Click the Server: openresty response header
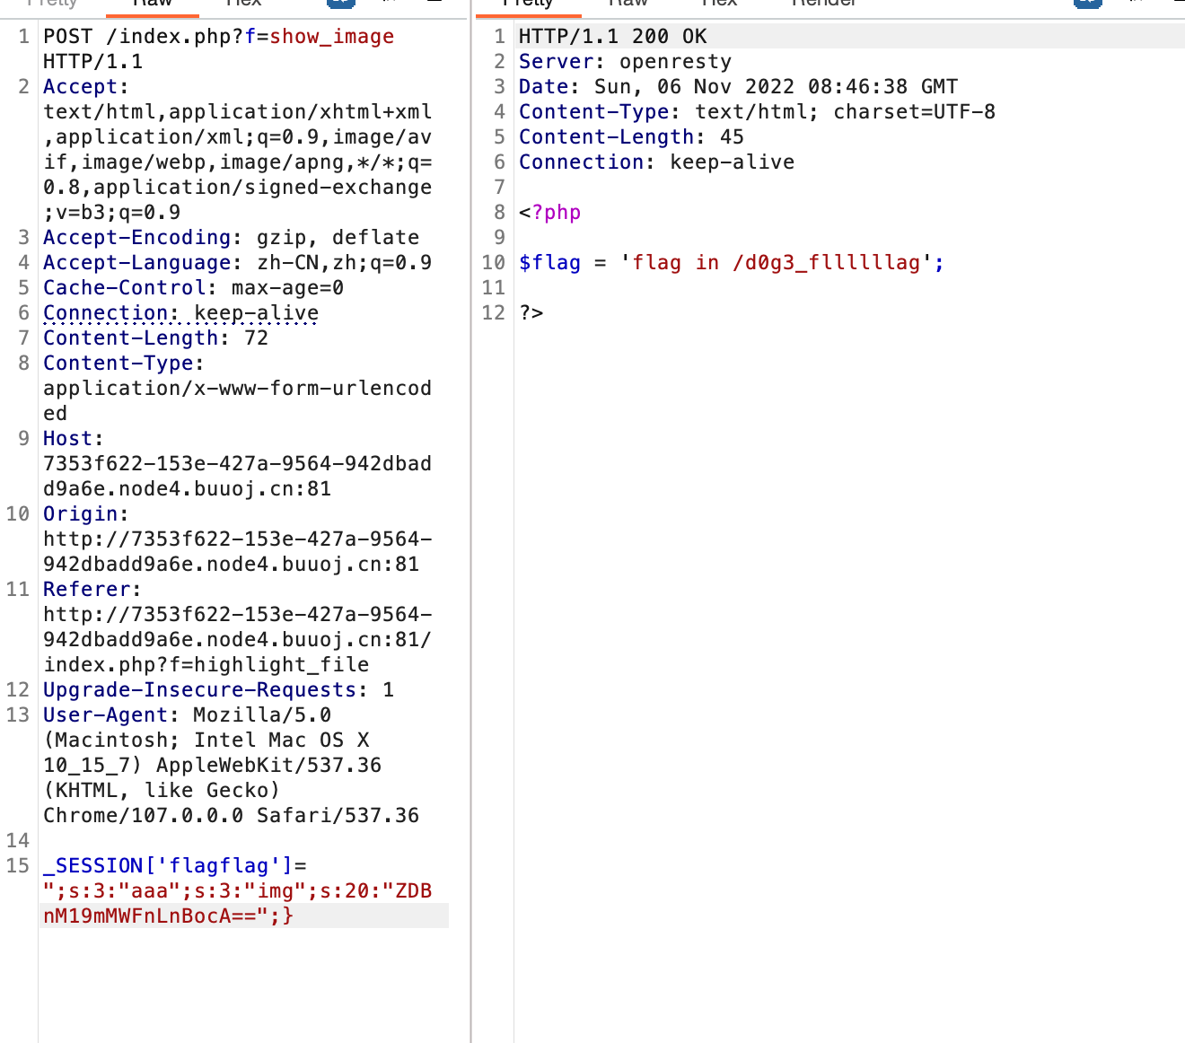The width and height of the screenshot is (1185, 1043). [626, 62]
